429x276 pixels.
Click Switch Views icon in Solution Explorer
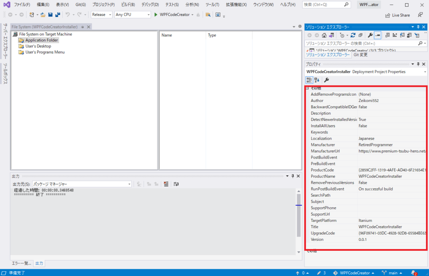(331, 35)
